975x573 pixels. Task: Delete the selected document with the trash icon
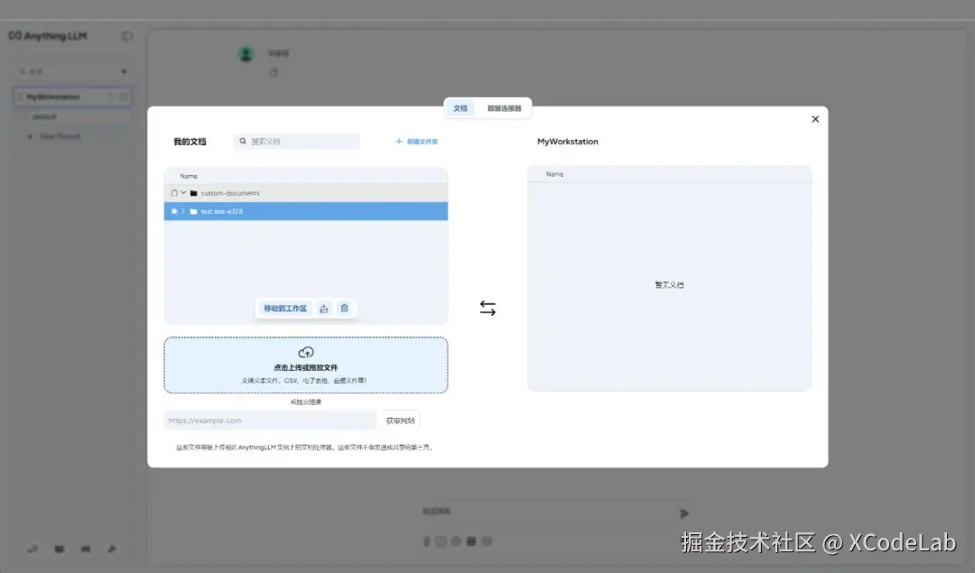tap(344, 308)
